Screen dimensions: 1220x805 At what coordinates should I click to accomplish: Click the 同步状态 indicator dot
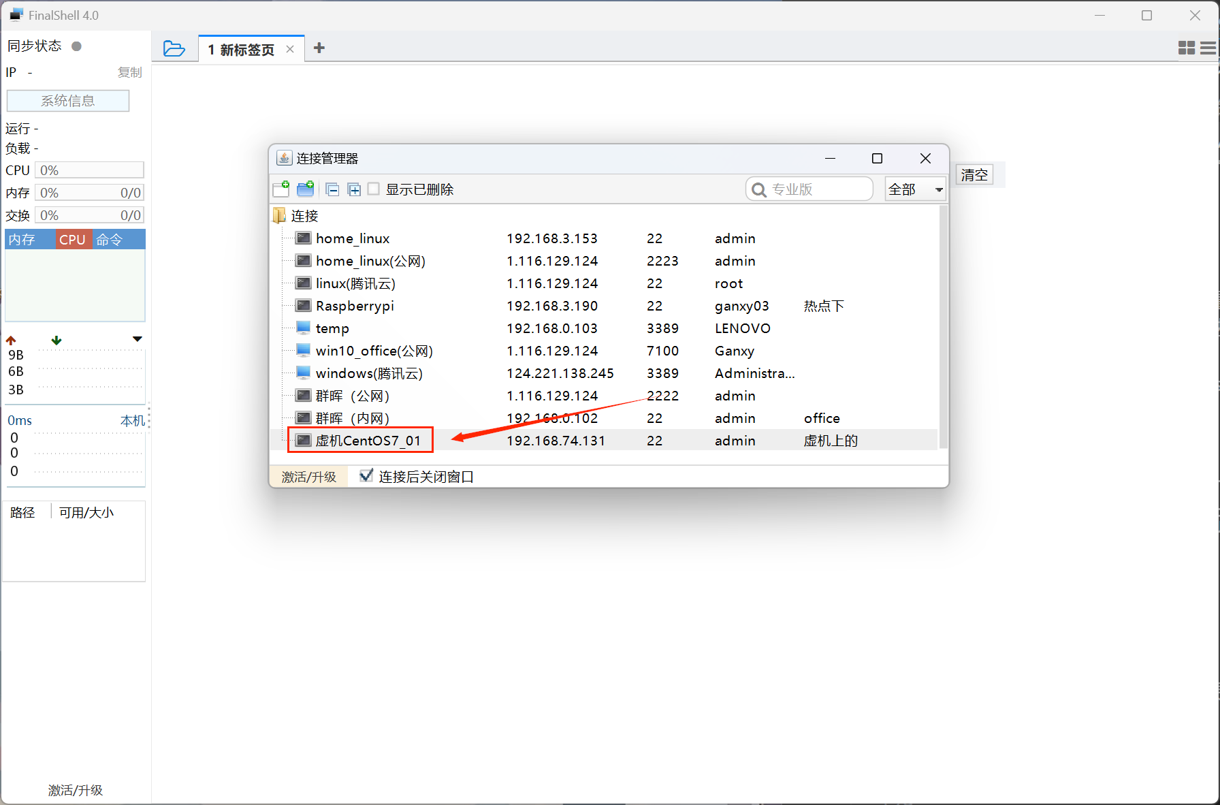[76, 46]
